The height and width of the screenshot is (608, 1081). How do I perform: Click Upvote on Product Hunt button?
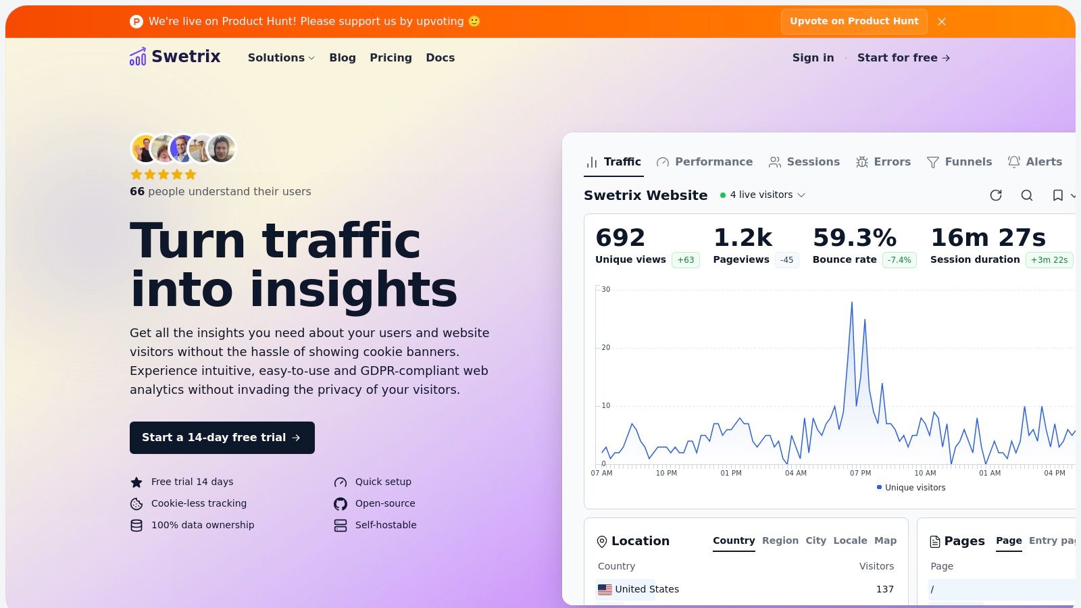point(854,22)
